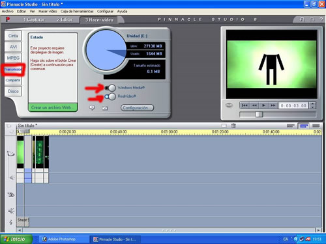Screen dimensions: 326x244
Task: Jump to the start of the movie
Action: point(244,105)
